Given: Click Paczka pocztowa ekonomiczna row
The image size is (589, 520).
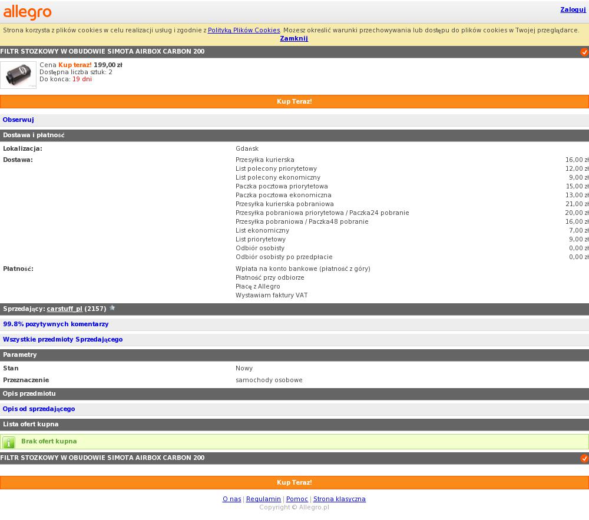Looking at the screenshot, I should coord(412,196).
